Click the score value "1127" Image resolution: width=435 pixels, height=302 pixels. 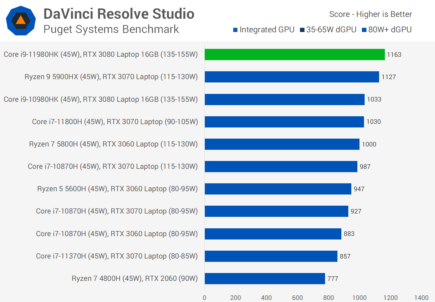(389, 77)
